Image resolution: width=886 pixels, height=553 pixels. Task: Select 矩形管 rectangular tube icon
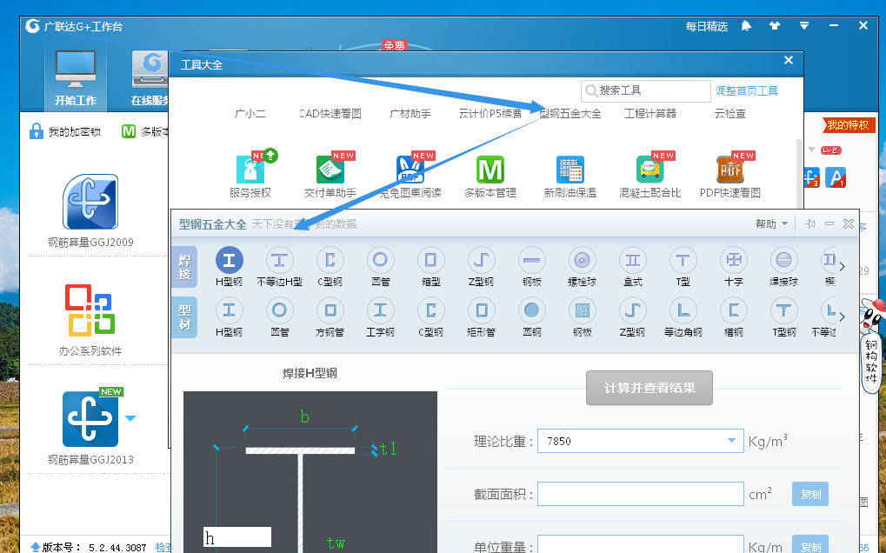pos(481,310)
